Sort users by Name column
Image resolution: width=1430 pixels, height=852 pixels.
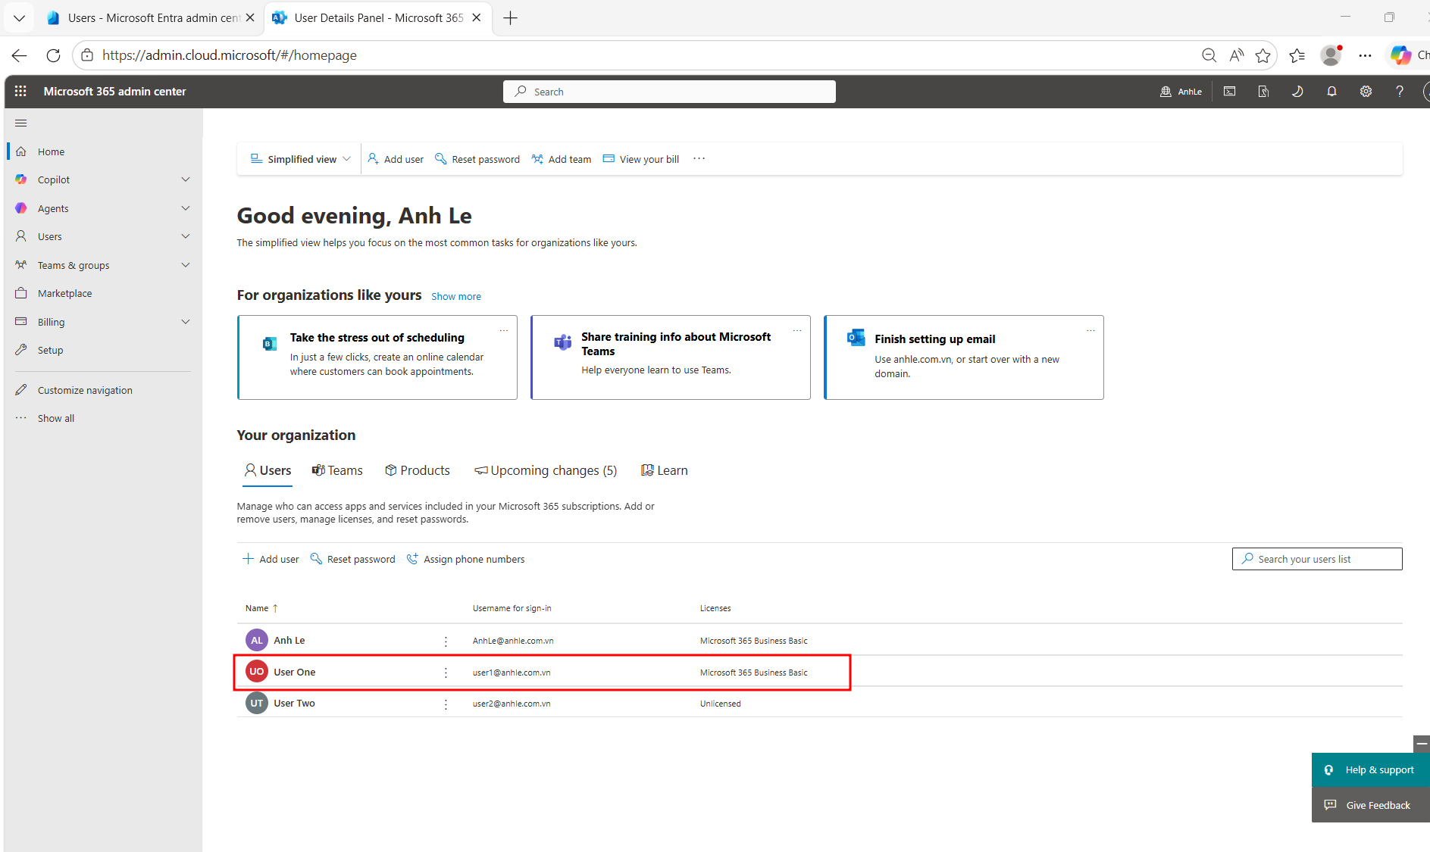(x=261, y=608)
